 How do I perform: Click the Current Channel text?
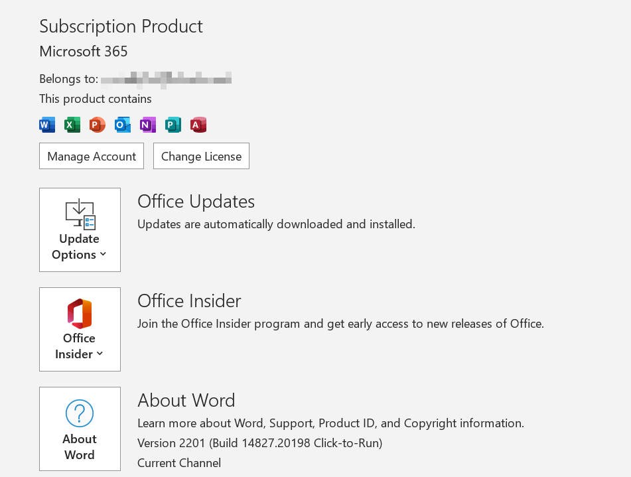click(x=179, y=463)
